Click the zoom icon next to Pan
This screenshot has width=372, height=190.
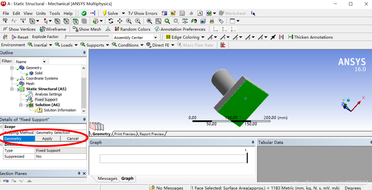pyautogui.click(x=129, y=21)
